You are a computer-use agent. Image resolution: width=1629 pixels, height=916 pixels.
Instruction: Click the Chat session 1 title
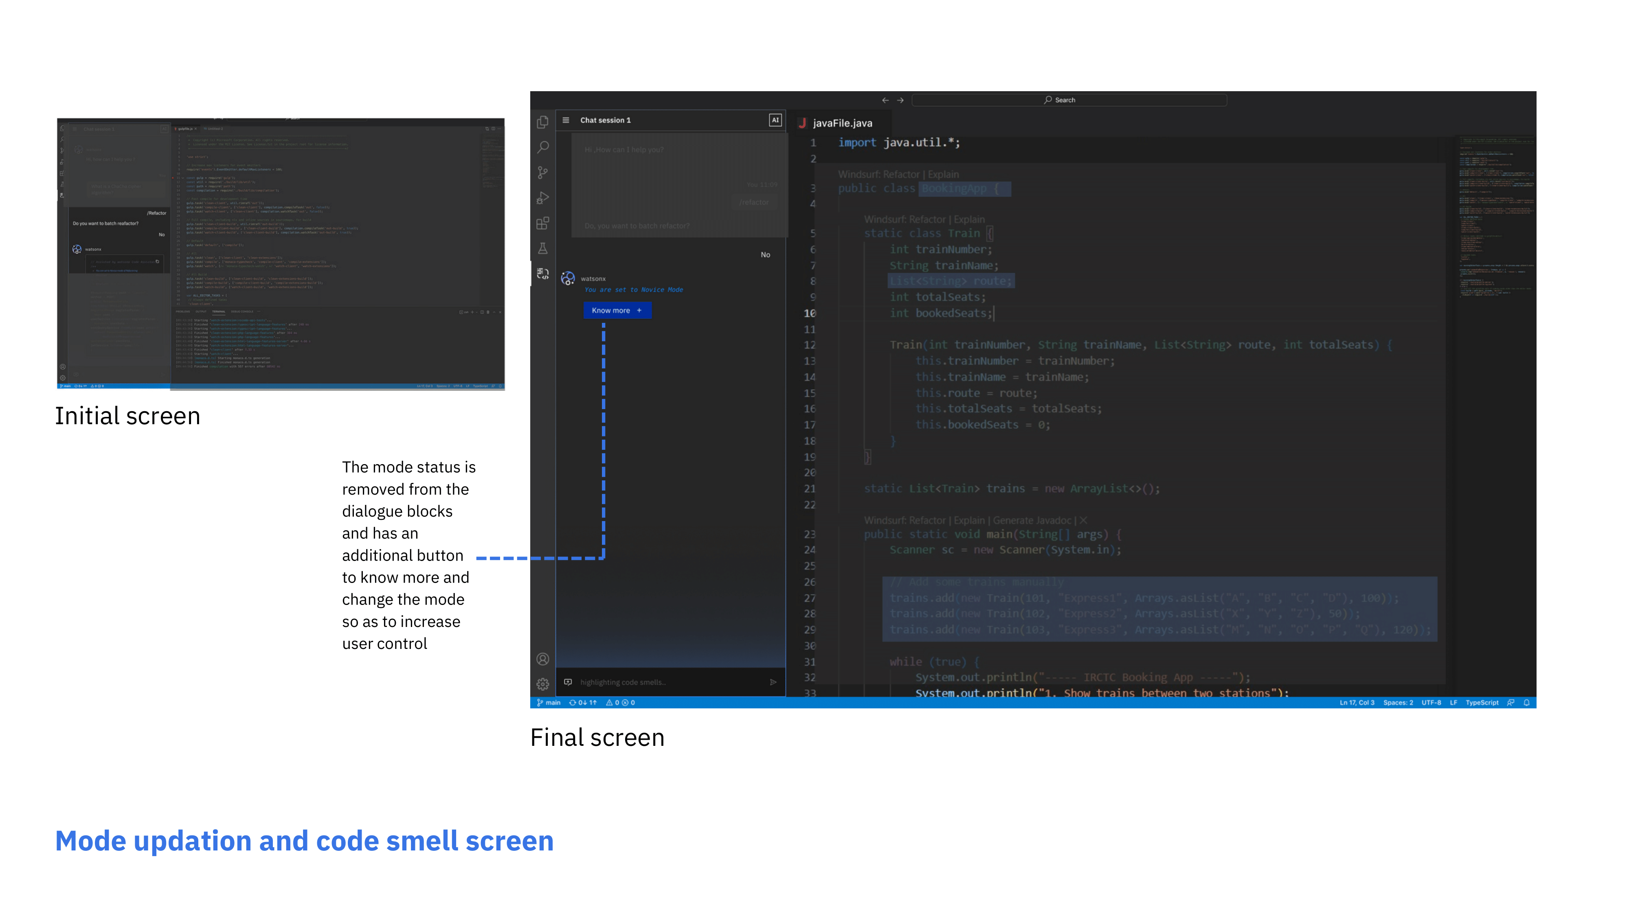605,120
